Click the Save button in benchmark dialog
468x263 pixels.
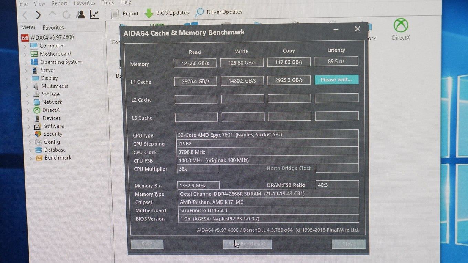tap(147, 244)
